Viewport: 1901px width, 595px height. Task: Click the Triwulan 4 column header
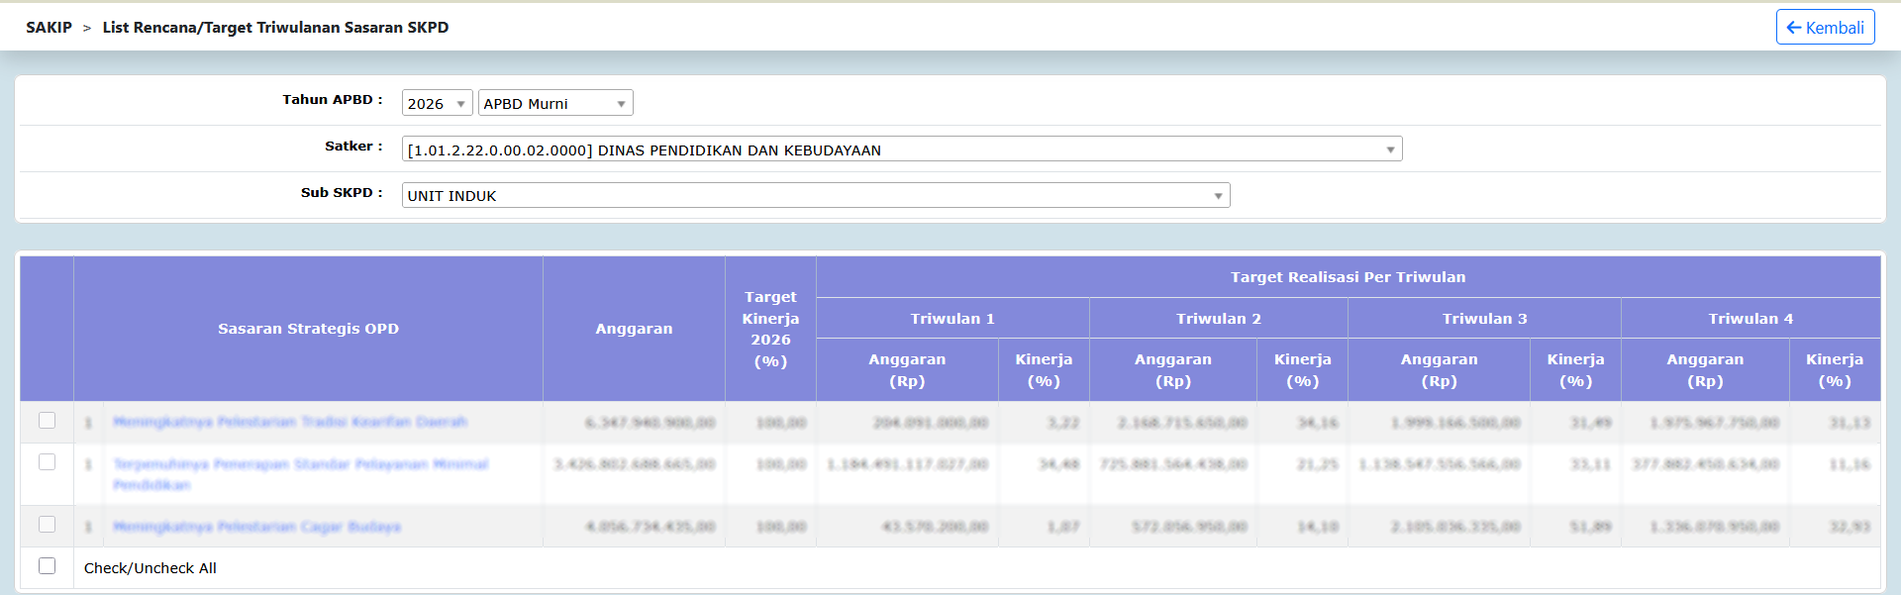(1751, 318)
